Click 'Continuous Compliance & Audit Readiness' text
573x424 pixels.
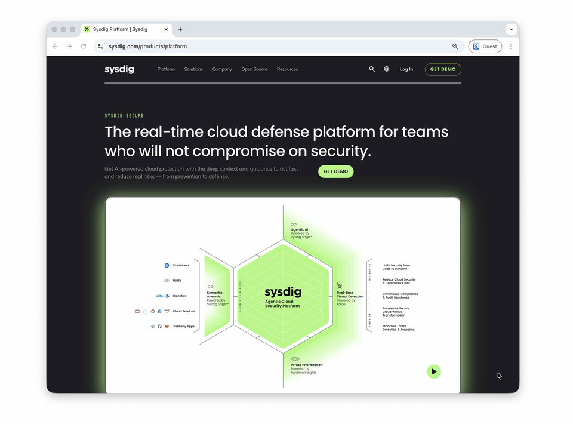[400, 296]
